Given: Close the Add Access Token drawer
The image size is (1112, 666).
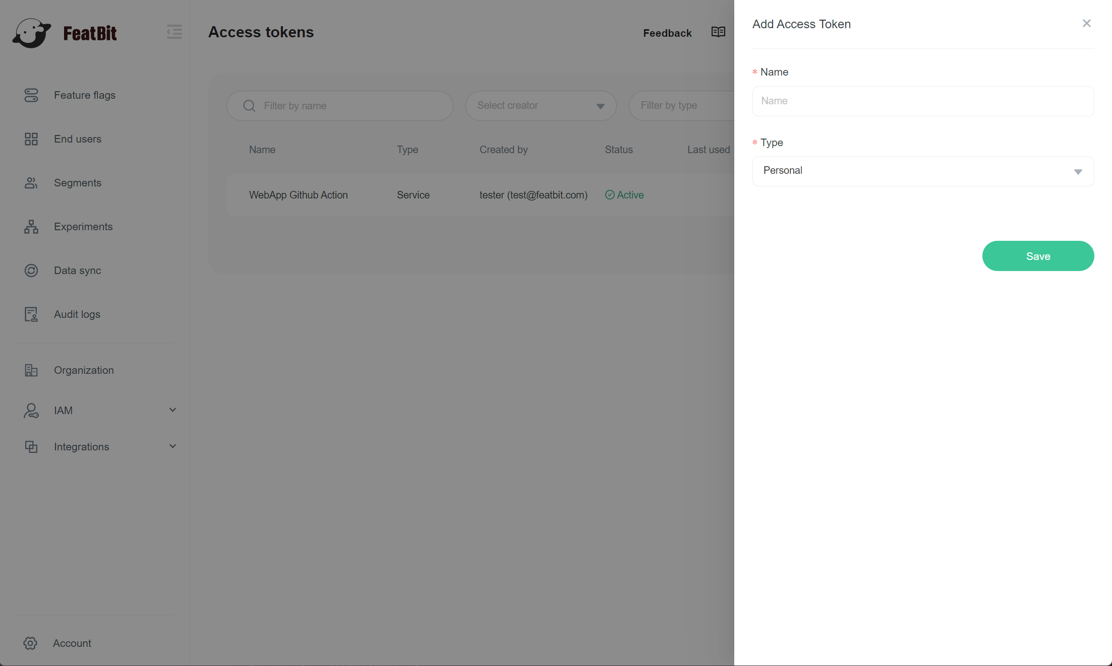Looking at the screenshot, I should [x=1087, y=23].
